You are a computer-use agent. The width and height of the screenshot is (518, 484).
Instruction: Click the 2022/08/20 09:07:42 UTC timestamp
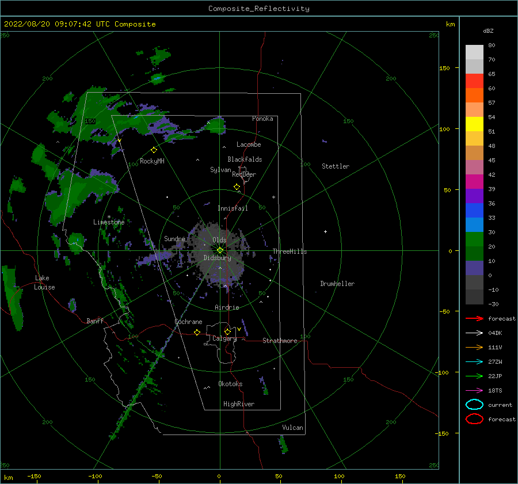[80, 24]
